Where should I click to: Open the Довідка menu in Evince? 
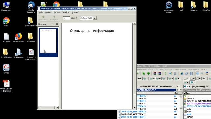point(75,12)
